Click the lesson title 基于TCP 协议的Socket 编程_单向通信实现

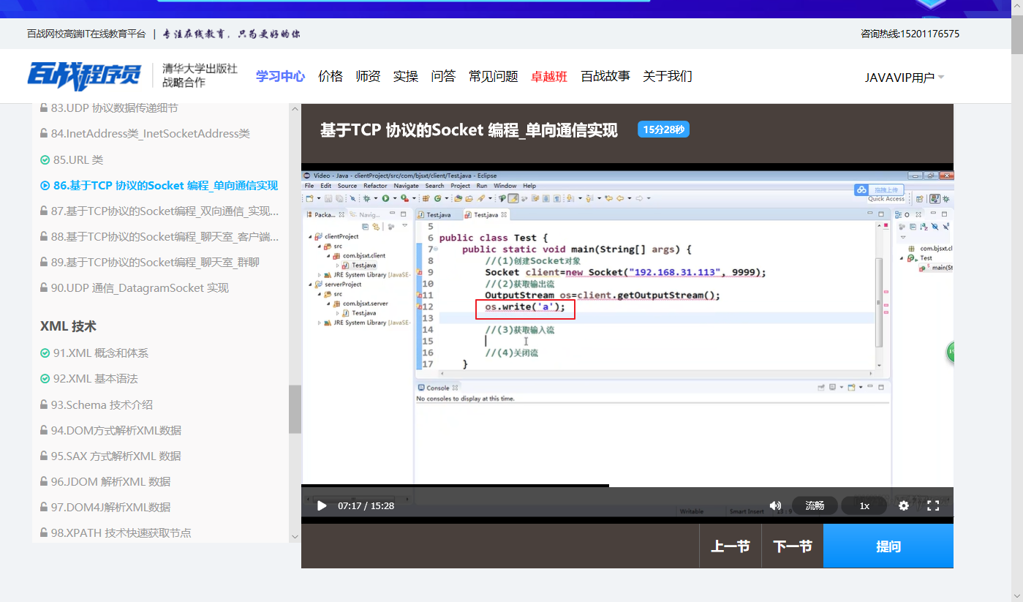click(x=469, y=130)
